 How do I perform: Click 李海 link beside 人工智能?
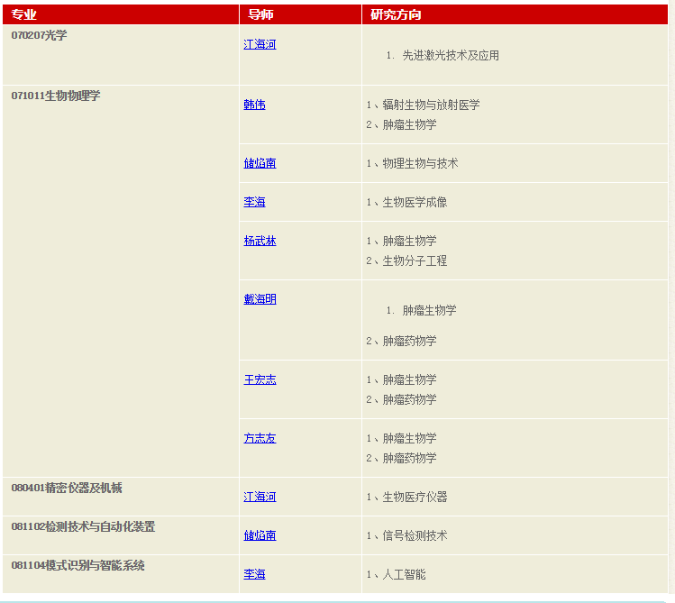tap(254, 574)
